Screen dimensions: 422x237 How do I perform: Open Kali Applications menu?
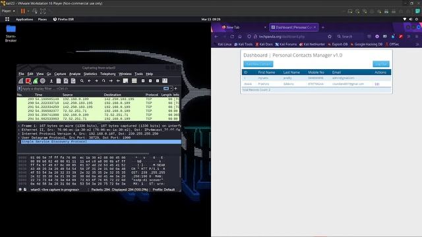(24, 19)
